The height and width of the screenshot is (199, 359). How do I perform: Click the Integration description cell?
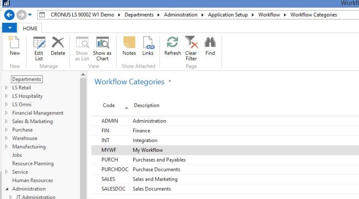click(x=145, y=140)
